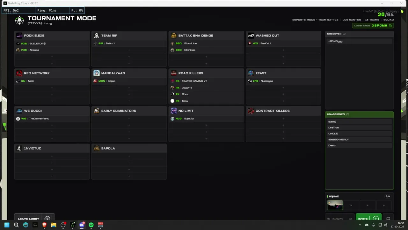Viewport: 408px width, 230px height.
Task: Click the microphone tray icon
Action: [x=374, y=225]
